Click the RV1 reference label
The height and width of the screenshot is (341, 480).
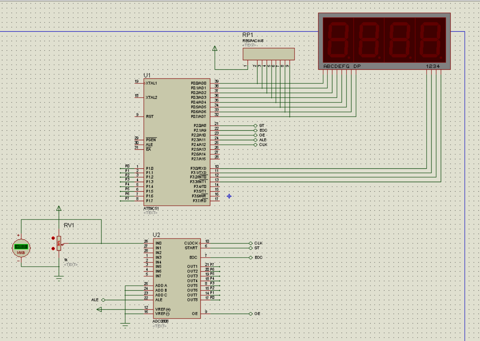coord(69,226)
